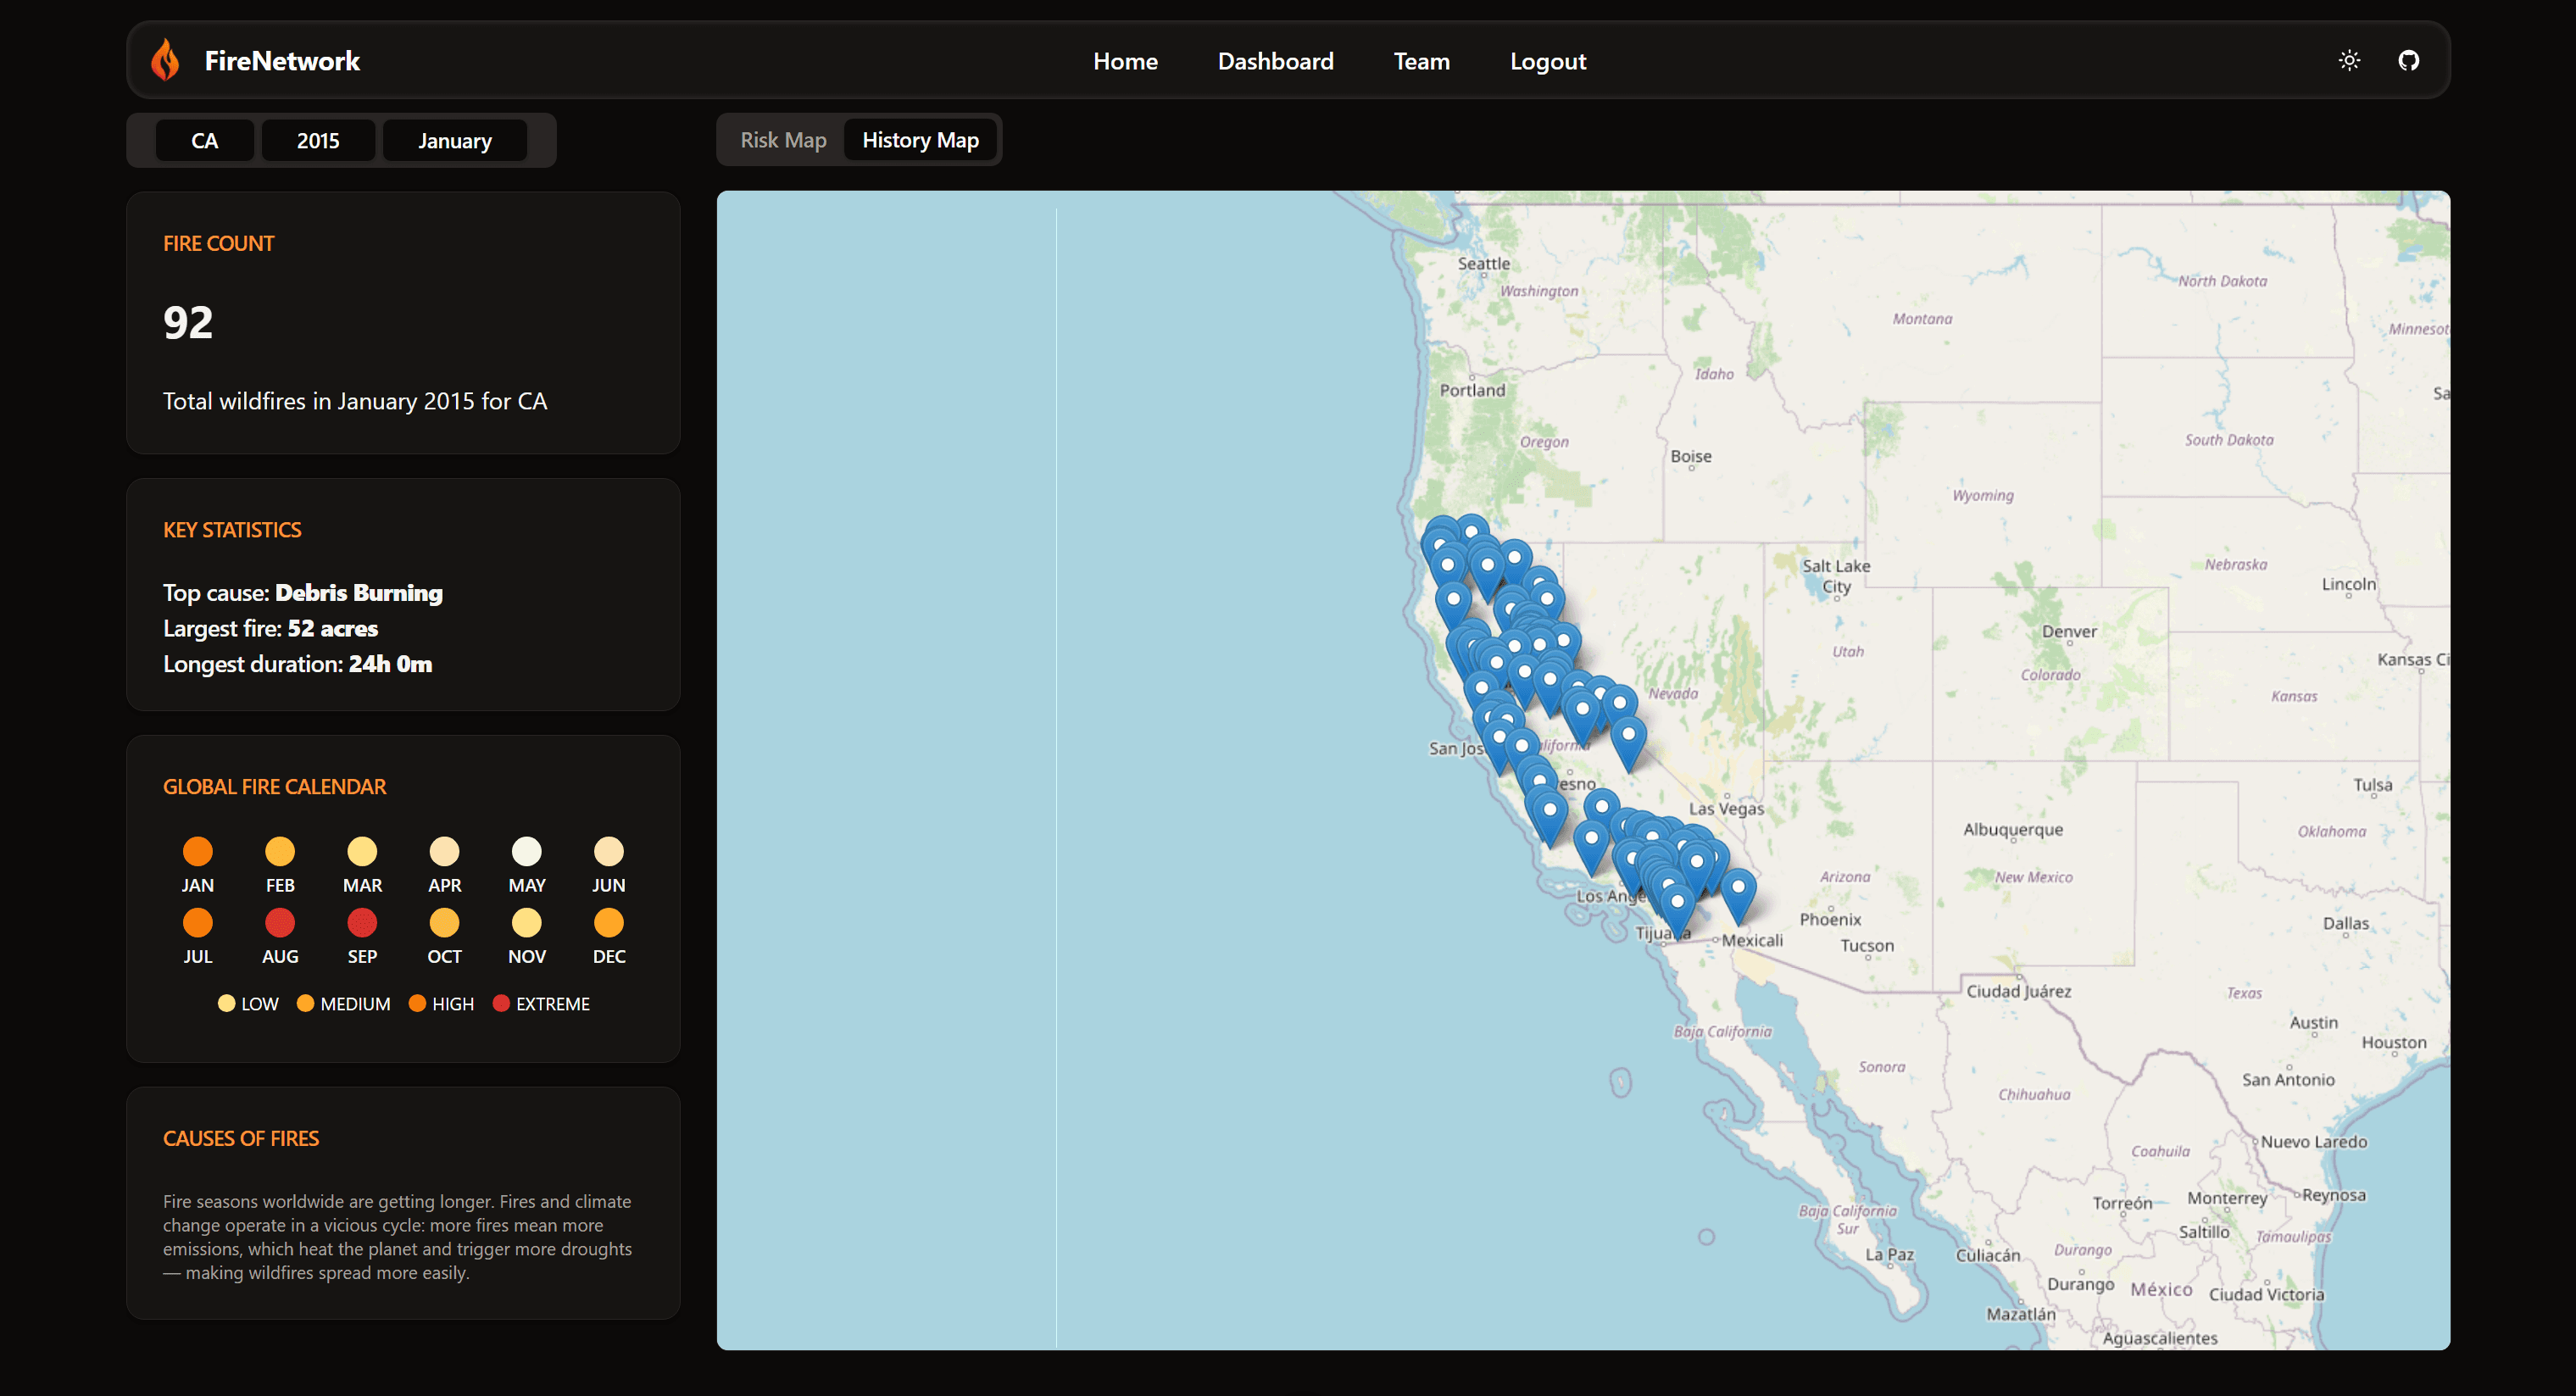Switch to the Risk Map tab
Viewport: 2576px width, 1396px height.
click(x=783, y=140)
